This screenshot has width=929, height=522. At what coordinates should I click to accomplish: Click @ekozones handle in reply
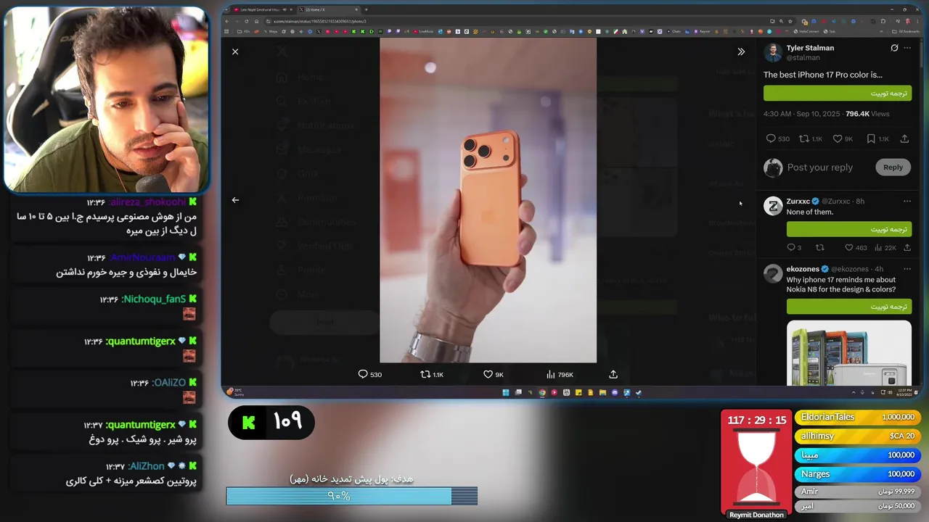pos(851,269)
